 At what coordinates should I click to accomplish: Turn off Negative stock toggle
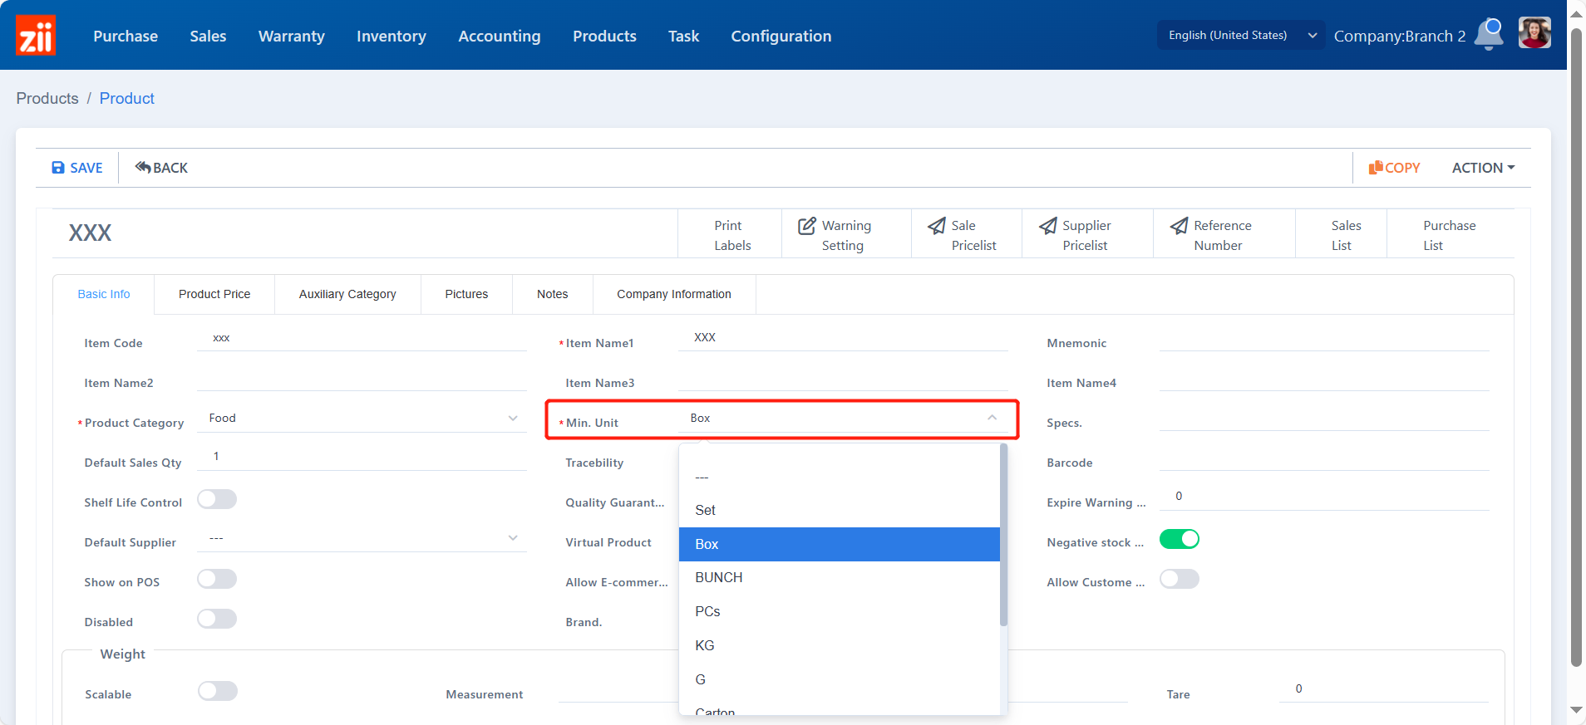point(1179,539)
